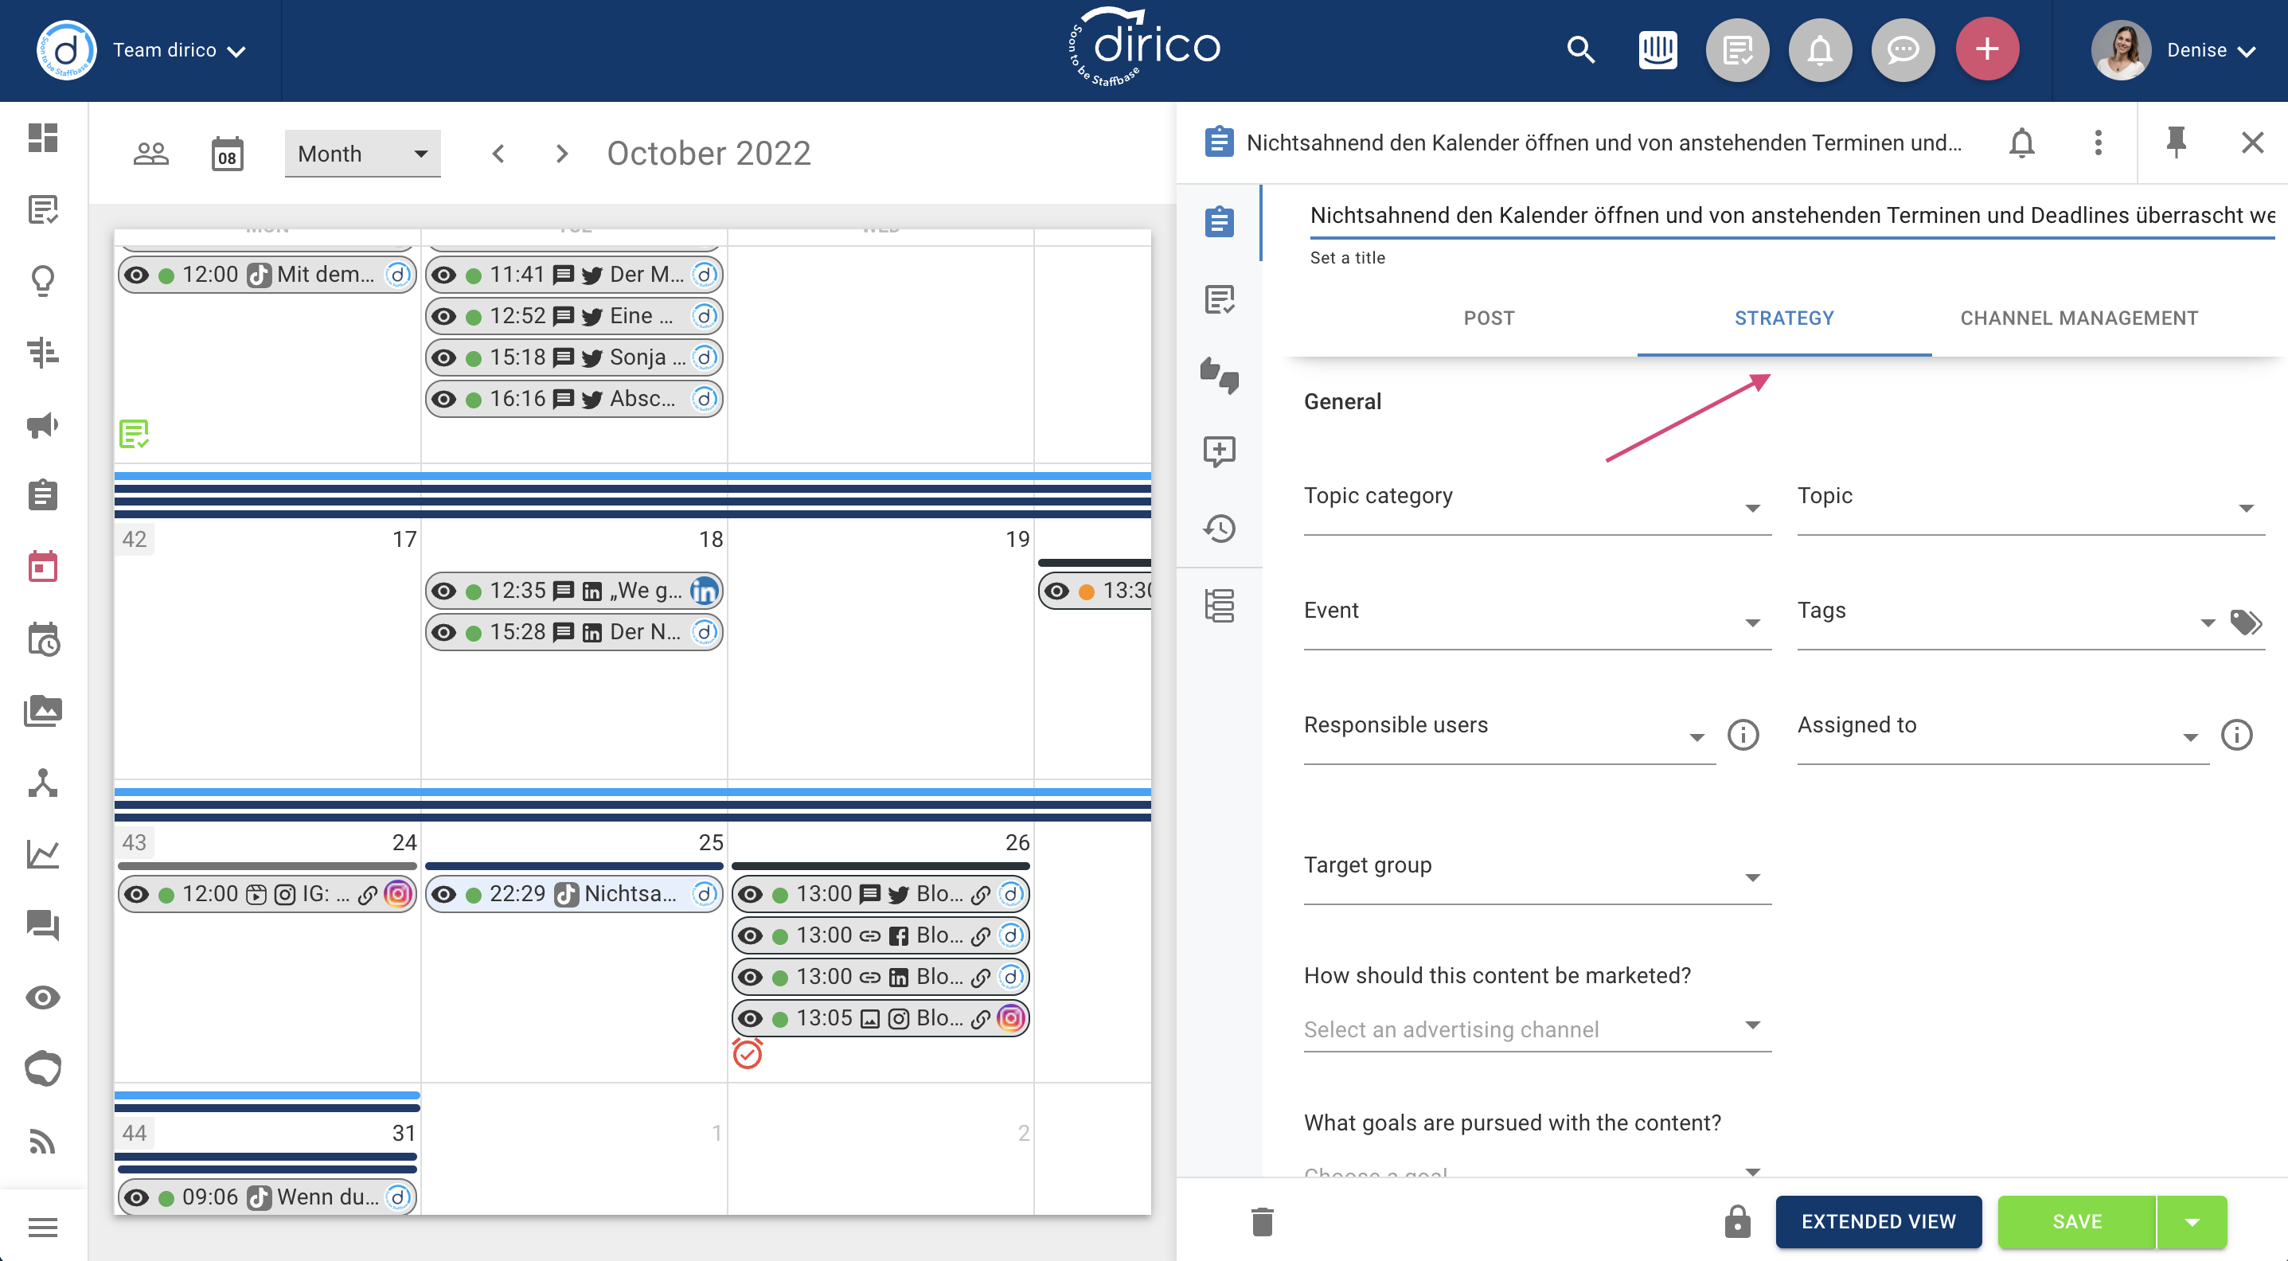The width and height of the screenshot is (2288, 1261).
Task: Open the notifications bell in top bar
Action: [x=1820, y=49]
